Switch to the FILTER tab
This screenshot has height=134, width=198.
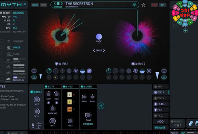(x=161, y=104)
